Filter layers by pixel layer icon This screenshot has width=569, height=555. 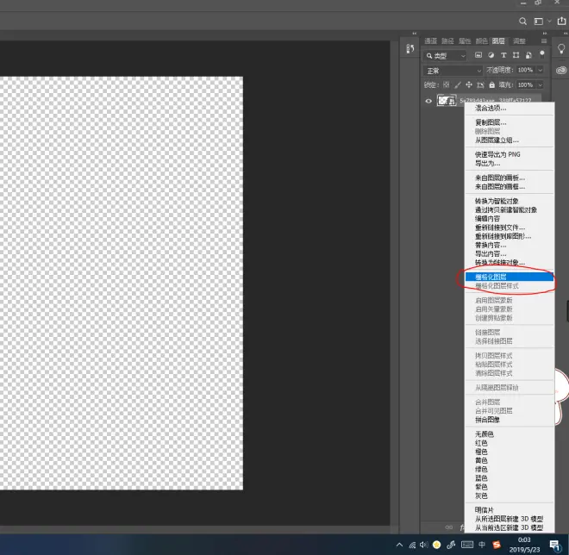(x=478, y=55)
